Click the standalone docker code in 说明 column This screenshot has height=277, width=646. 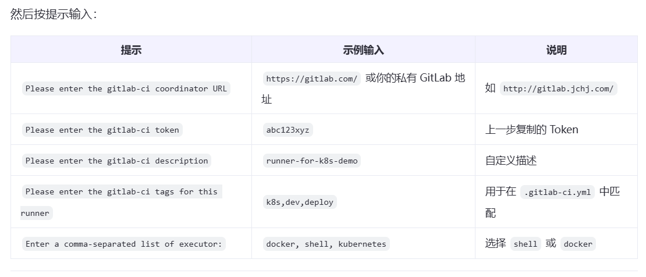pos(578,244)
